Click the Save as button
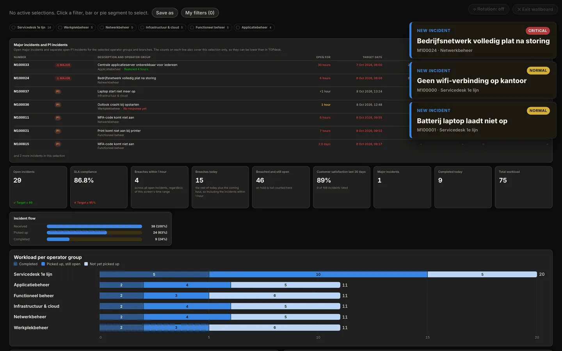Screen dimensions: 562x351 click(x=165, y=13)
